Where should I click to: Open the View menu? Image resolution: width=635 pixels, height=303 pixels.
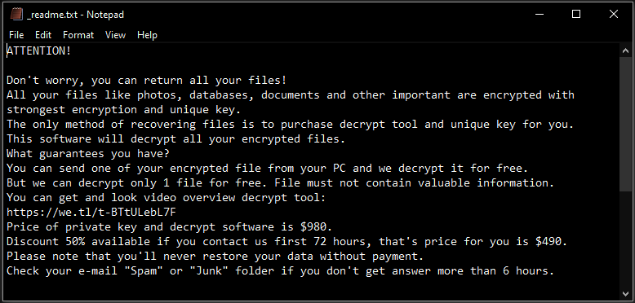[115, 35]
